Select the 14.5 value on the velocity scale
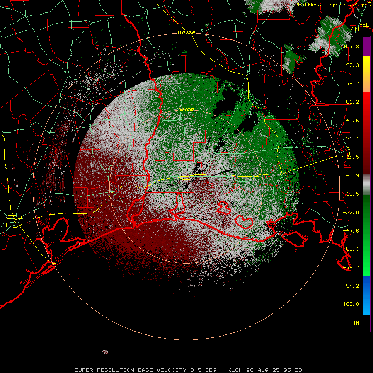373x373 pixels. 353,157
